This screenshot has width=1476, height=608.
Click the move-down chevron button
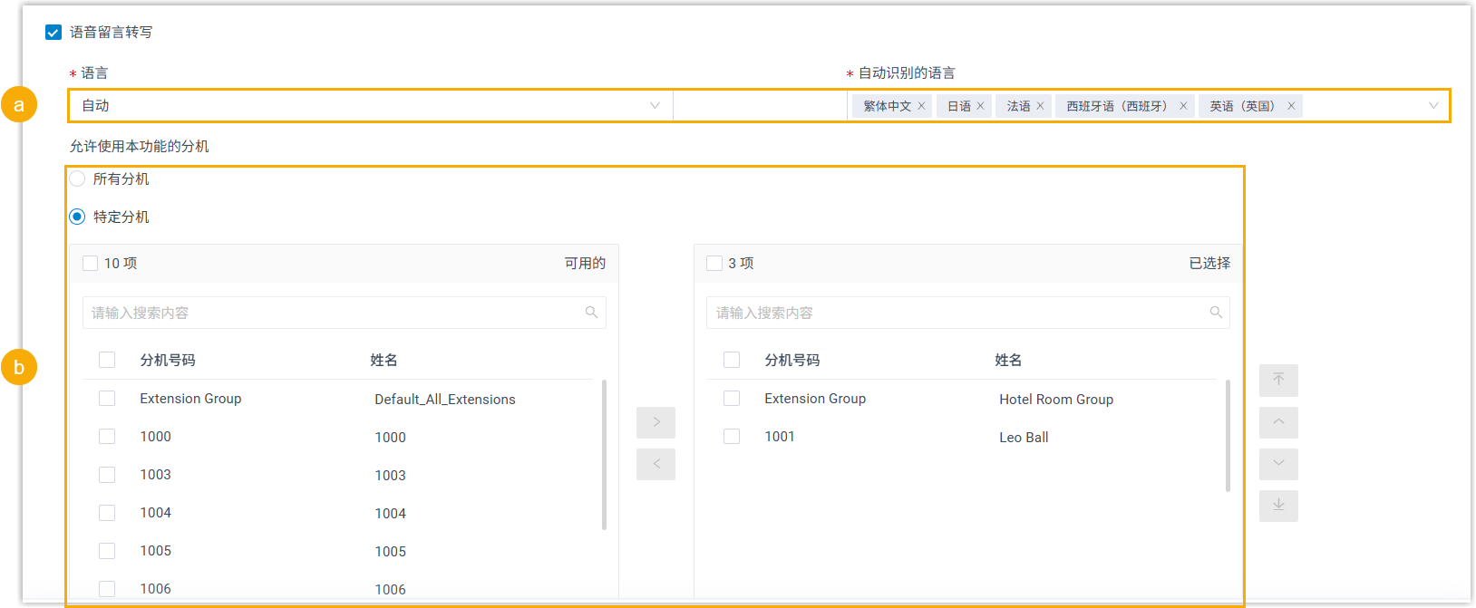click(x=1278, y=464)
